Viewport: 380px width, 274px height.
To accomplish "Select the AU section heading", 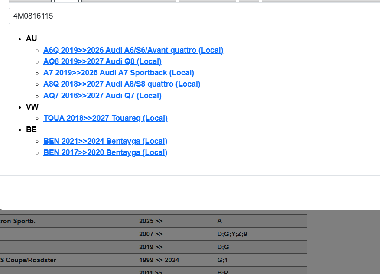I will coord(31,39).
